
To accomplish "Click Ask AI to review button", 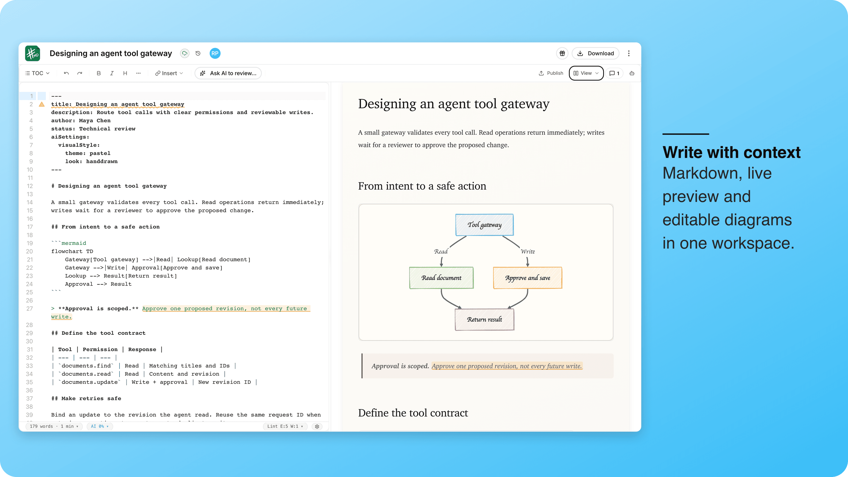I will coord(228,73).
